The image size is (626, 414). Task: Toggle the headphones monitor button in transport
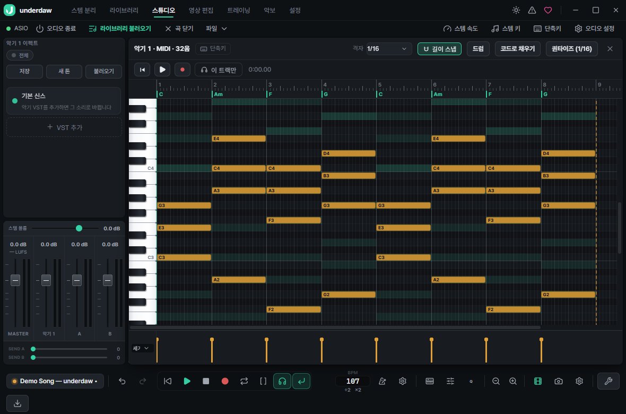point(282,381)
